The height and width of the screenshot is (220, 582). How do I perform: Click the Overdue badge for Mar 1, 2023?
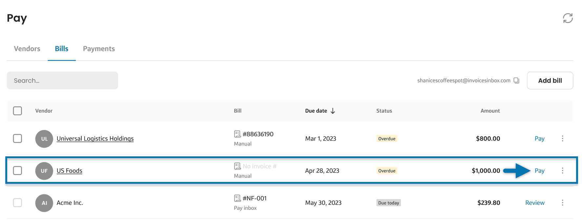[x=387, y=139]
